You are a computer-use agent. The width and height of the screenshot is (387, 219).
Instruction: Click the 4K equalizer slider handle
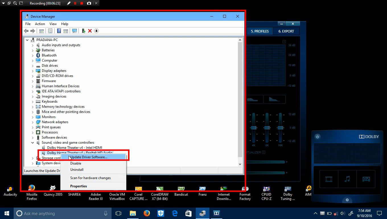pyautogui.click(x=254, y=128)
